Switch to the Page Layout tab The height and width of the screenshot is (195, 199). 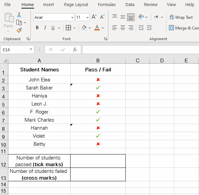76,5
